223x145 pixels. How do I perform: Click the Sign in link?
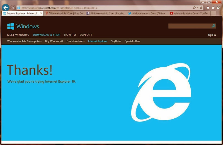click(x=212, y=35)
